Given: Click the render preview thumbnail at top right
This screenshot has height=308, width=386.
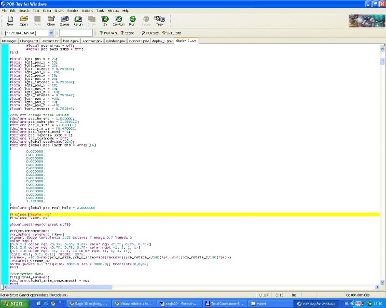Looking at the screenshot, I should click(367, 21).
